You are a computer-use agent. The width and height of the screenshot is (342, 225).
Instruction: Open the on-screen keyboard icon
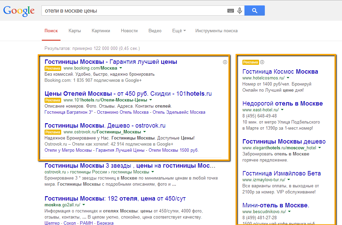coord(230,11)
